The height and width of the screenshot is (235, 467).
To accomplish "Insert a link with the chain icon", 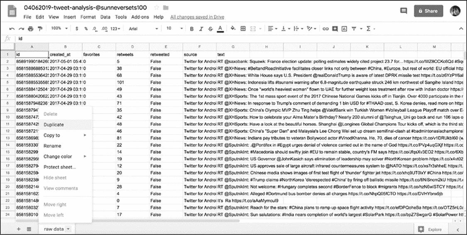I will point(325,29).
